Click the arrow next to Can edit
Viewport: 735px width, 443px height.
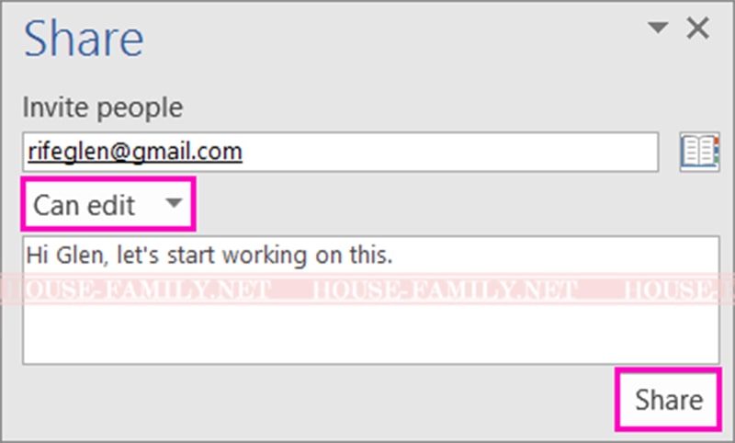(174, 203)
